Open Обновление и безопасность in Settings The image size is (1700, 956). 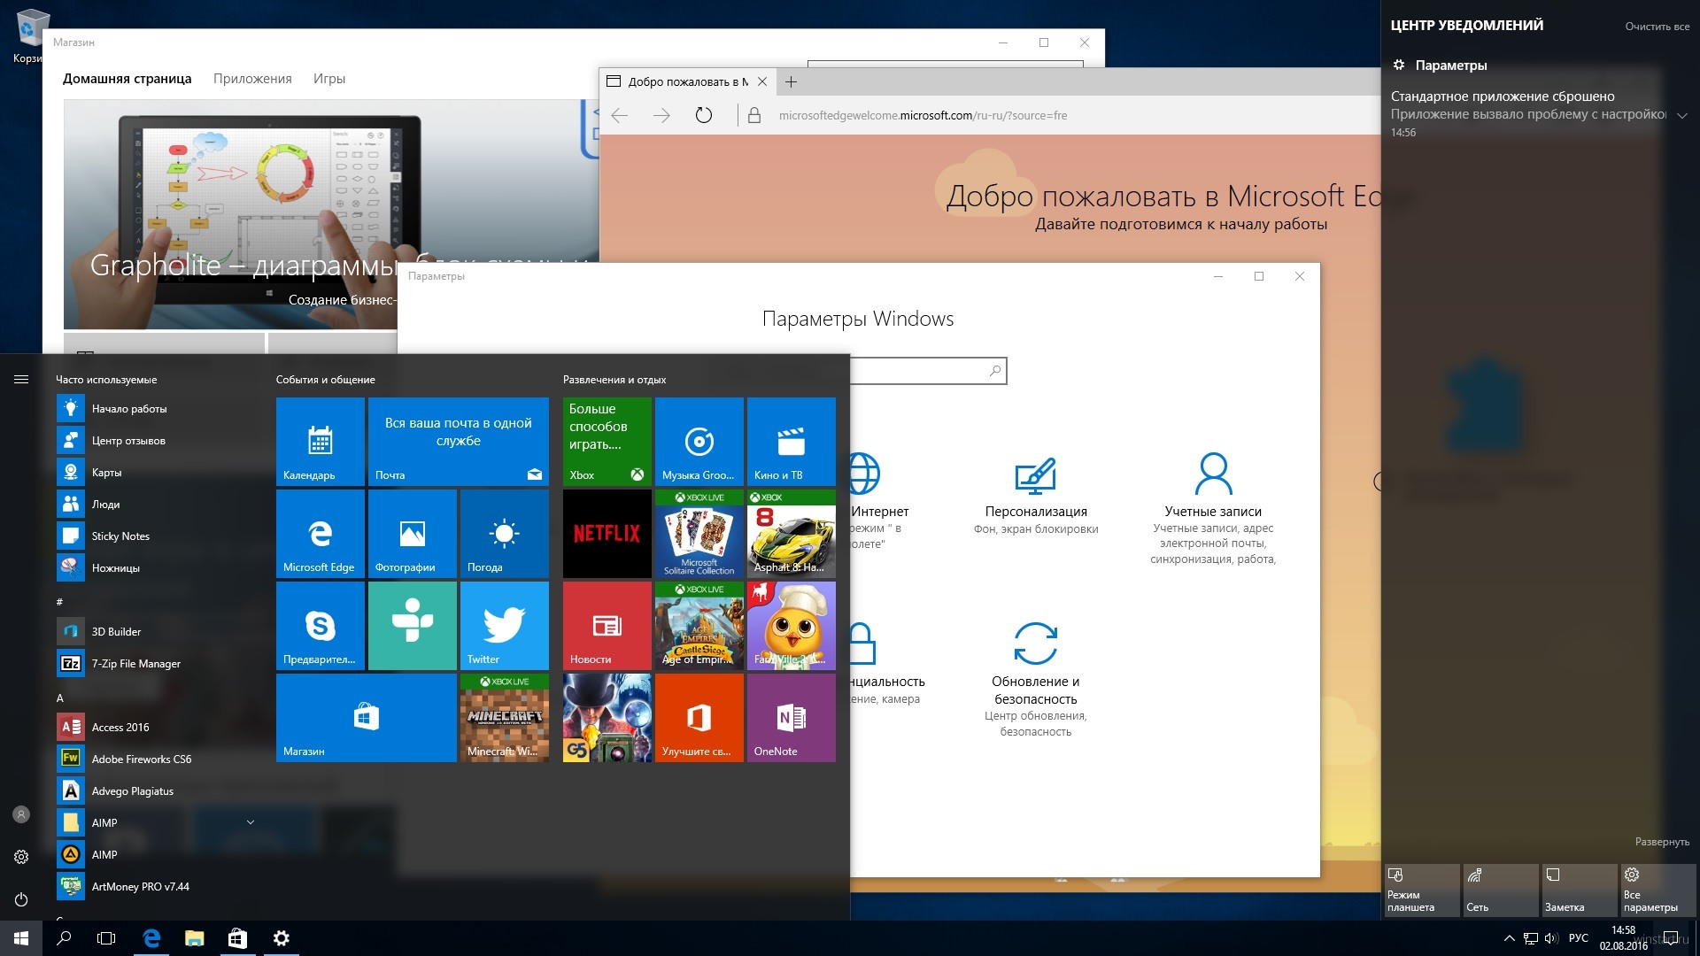click(x=1036, y=679)
